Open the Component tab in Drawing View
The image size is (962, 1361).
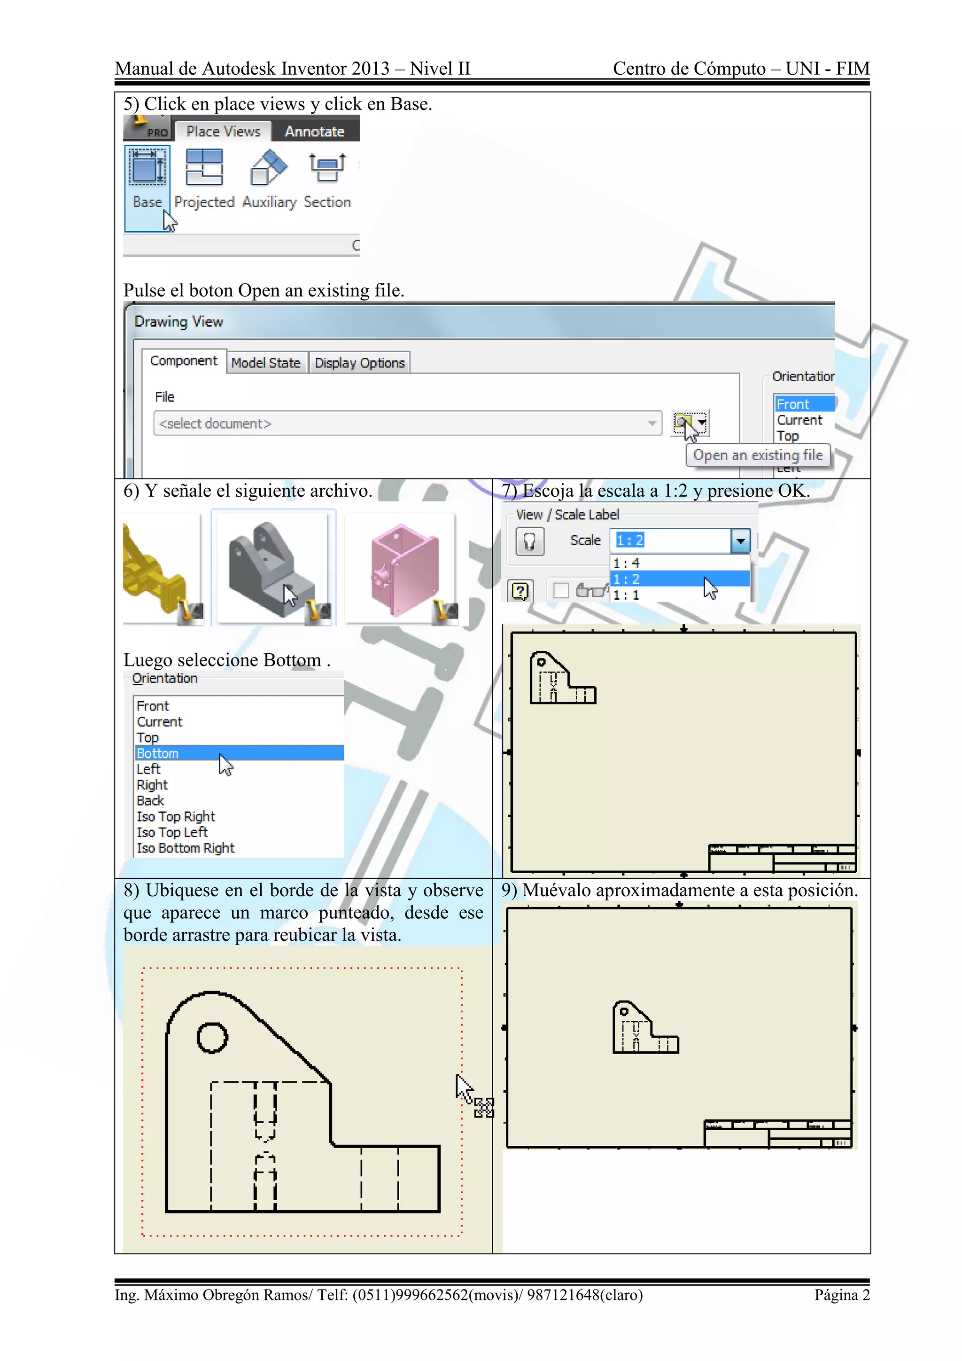coord(184,361)
